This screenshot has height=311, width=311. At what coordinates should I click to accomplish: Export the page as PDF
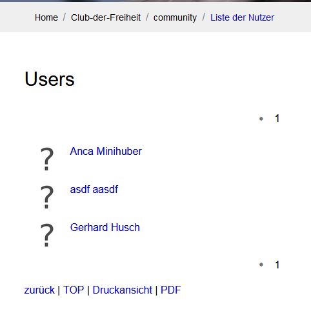click(171, 290)
